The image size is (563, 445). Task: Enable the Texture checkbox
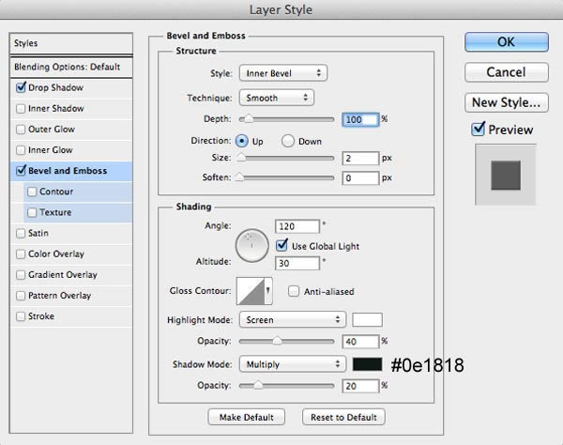[x=32, y=212]
